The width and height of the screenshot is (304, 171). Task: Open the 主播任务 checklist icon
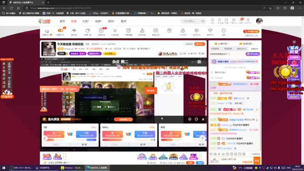[101, 31]
